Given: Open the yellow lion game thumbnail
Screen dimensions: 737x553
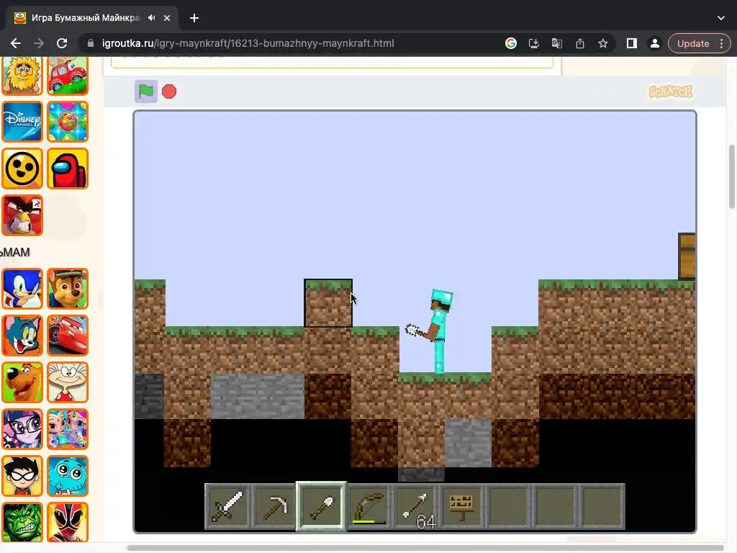Looking at the screenshot, I should [x=22, y=75].
